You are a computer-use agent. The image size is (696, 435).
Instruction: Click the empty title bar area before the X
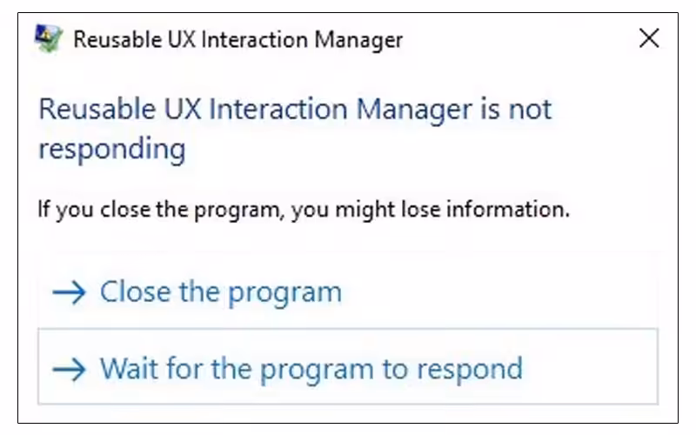tap(522, 39)
